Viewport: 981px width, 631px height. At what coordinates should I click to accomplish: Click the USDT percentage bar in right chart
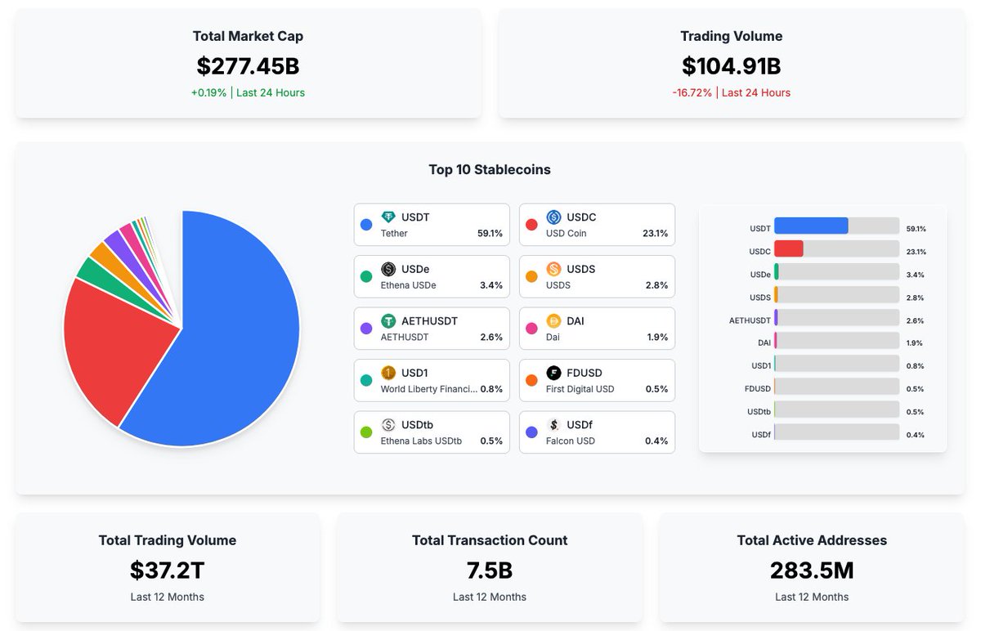(811, 226)
